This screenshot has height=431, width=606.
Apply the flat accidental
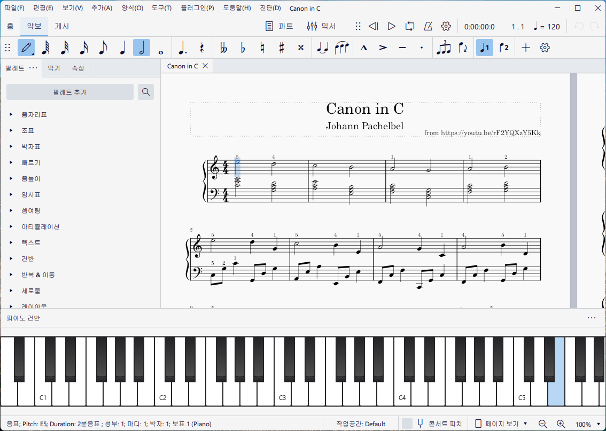coord(243,48)
